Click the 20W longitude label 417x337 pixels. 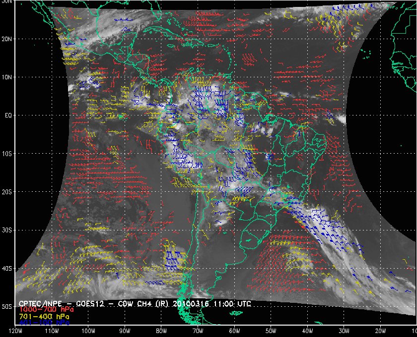(381, 331)
